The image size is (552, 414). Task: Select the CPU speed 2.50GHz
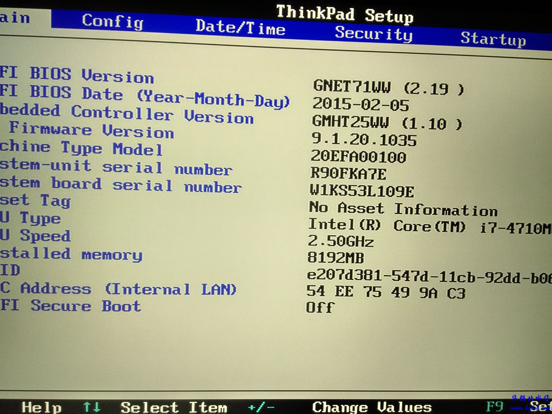[341, 241]
